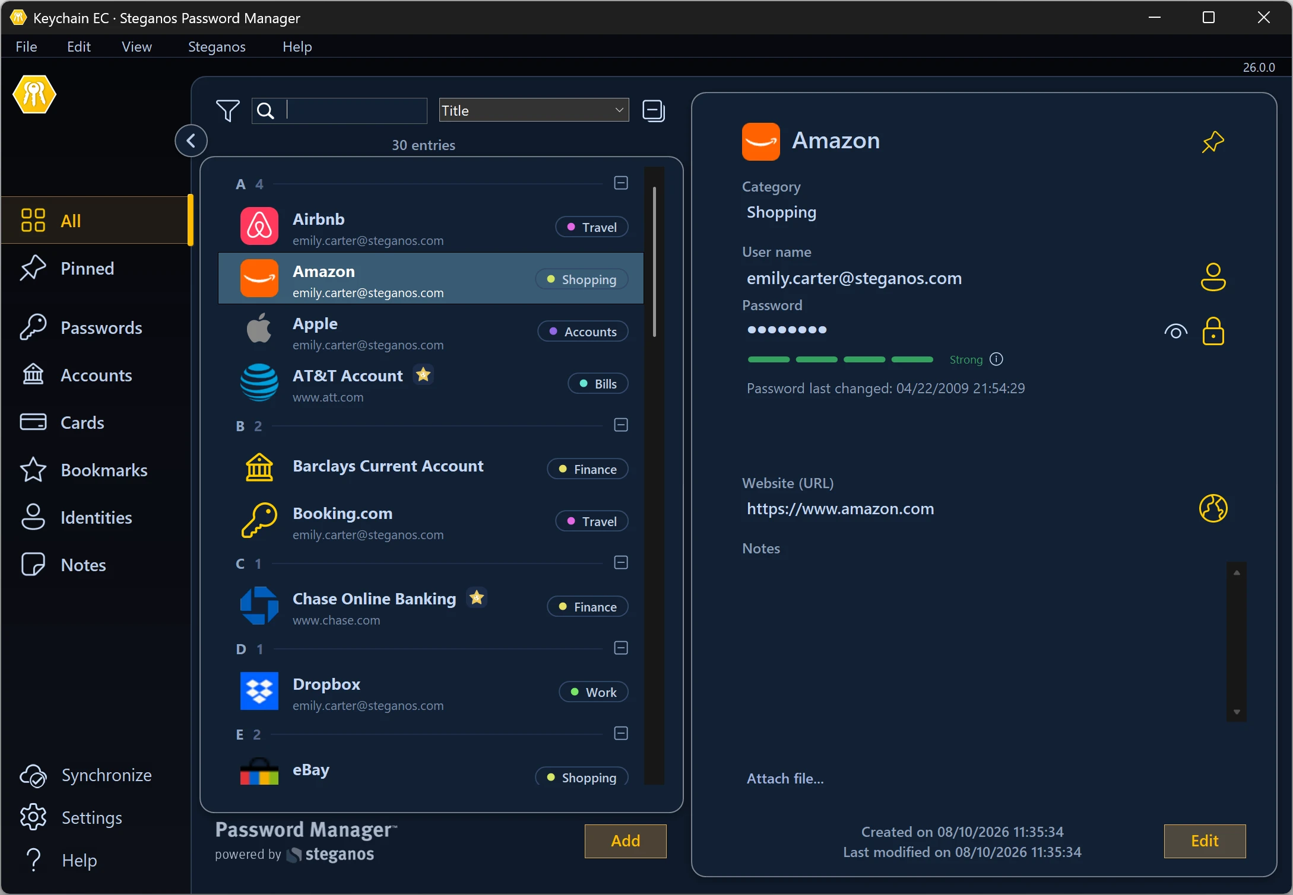The height and width of the screenshot is (895, 1293).
Task: Select the Barclays Current Account entry
Action: point(431,467)
